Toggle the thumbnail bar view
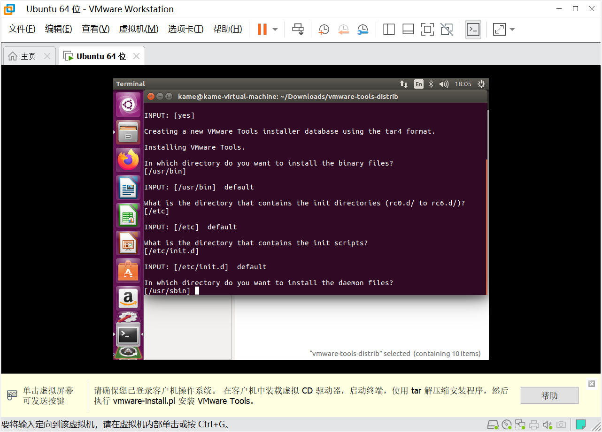The image size is (602, 432). pos(408,30)
